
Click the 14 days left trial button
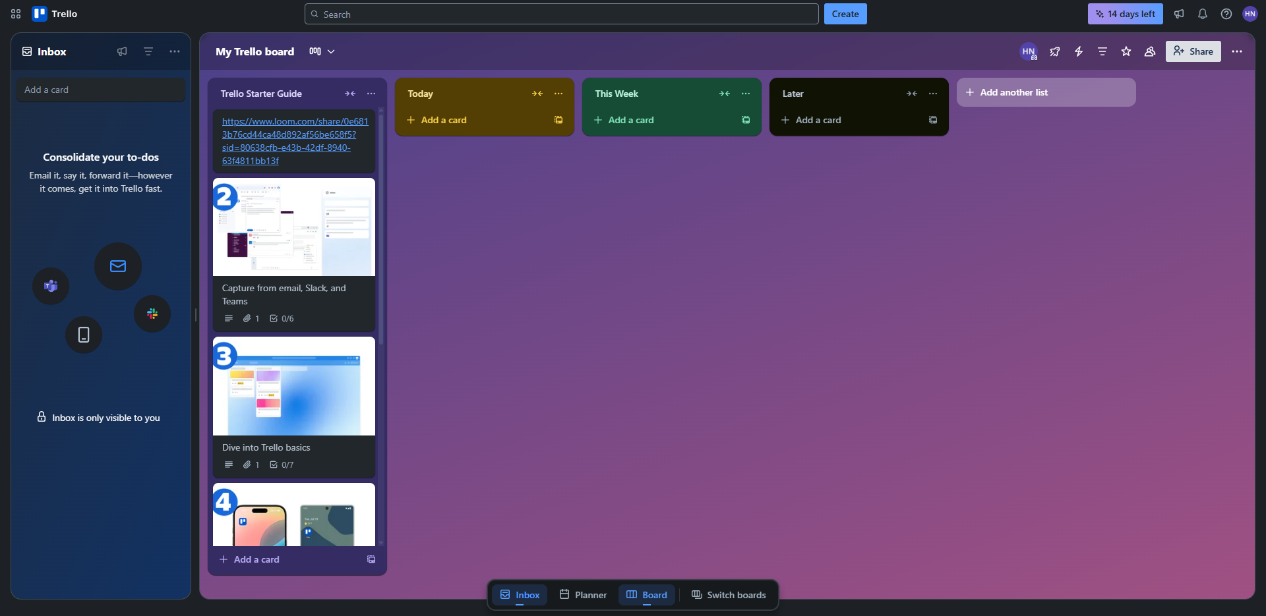tap(1126, 14)
